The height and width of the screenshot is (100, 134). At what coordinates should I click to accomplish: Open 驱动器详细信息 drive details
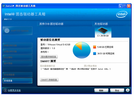point(49,57)
